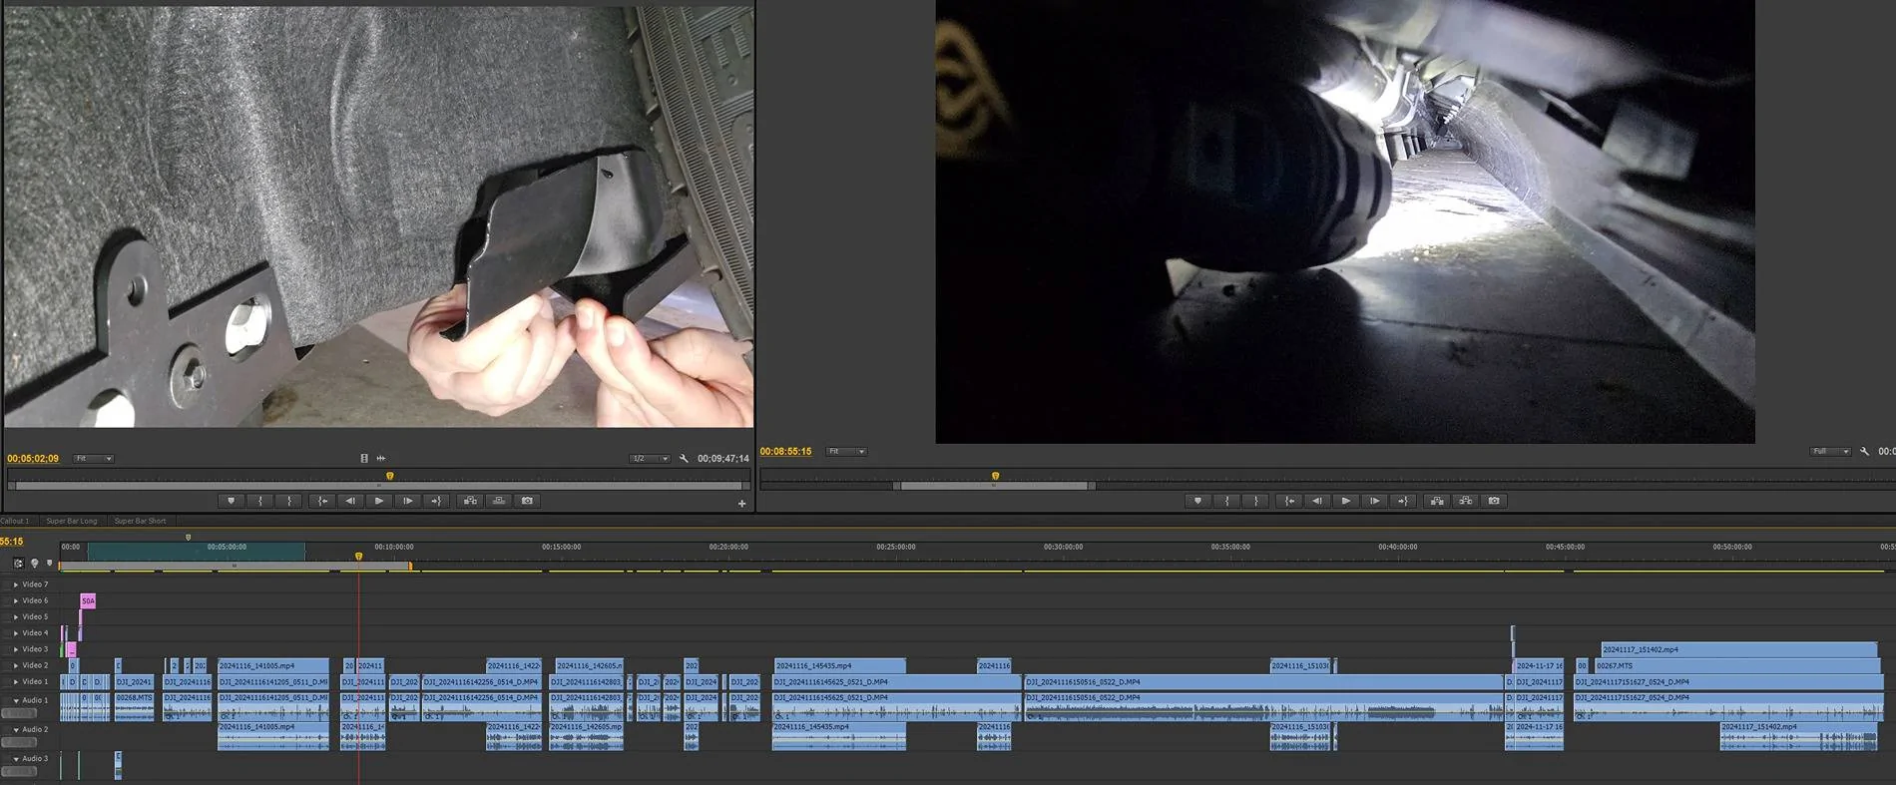Expand the Video 1 track
The image size is (1896, 785).
[16, 682]
